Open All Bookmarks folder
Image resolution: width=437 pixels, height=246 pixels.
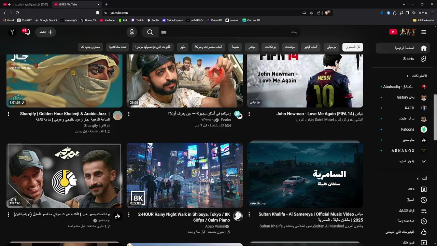[x=423, y=20]
